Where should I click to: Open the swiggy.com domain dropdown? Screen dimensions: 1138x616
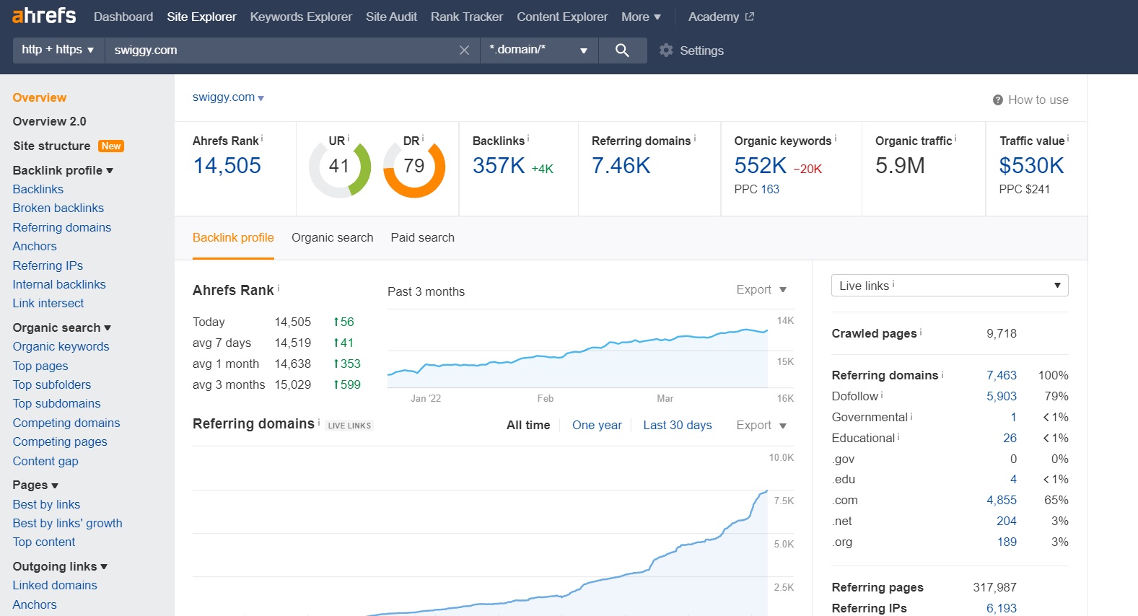228,97
